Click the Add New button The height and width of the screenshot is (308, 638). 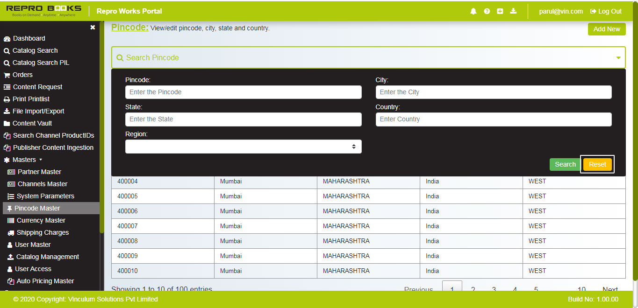point(607,29)
